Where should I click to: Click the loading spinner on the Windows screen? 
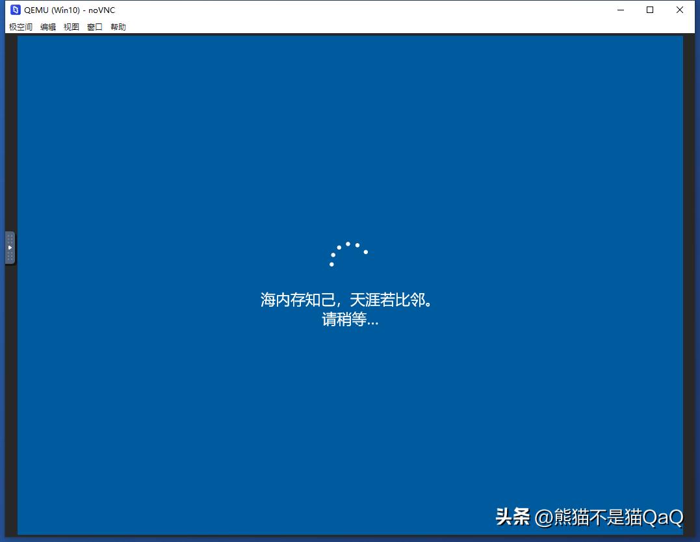(349, 253)
